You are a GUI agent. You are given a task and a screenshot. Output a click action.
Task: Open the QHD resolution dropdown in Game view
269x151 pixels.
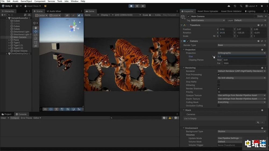point(128,15)
